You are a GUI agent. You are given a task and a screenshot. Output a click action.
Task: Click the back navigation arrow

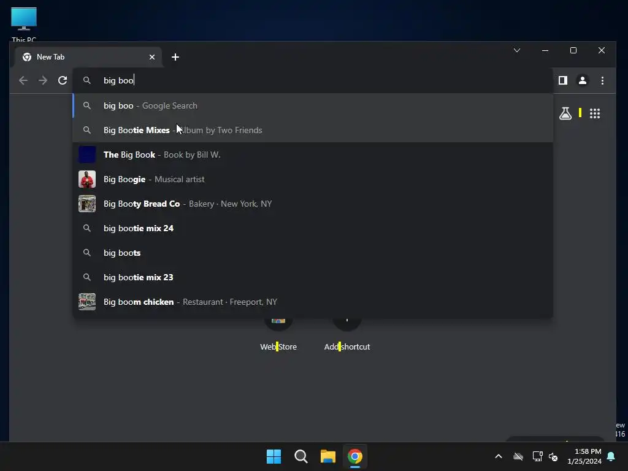tap(23, 80)
